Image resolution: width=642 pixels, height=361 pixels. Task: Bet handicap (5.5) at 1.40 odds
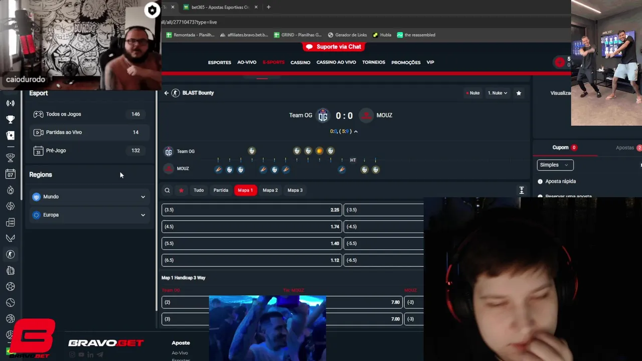[252, 244]
